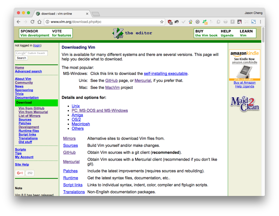Click the blue S extension icon

pyautogui.click(x=253, y=22)
